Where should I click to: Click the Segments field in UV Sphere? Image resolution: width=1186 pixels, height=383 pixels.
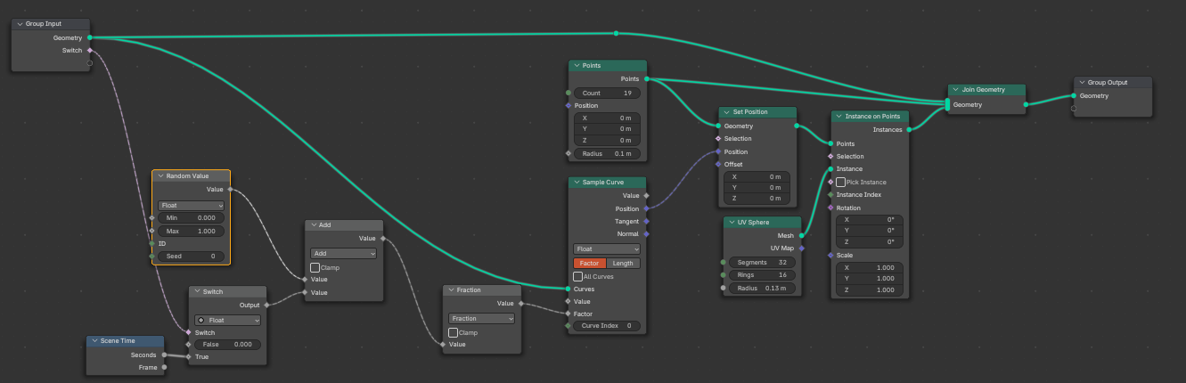pos(762,263)
